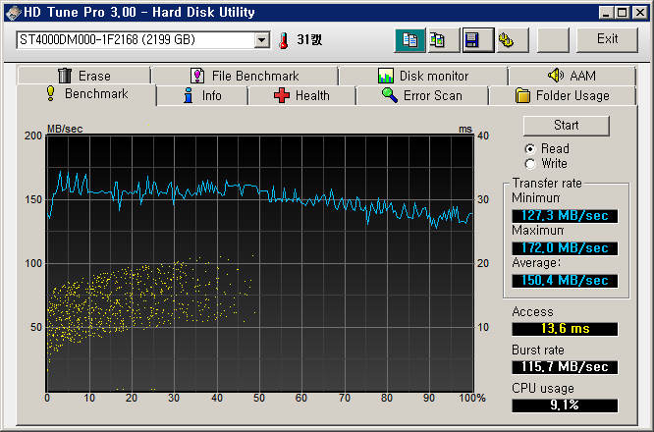Switch to the Info tab

coord(202,96)
